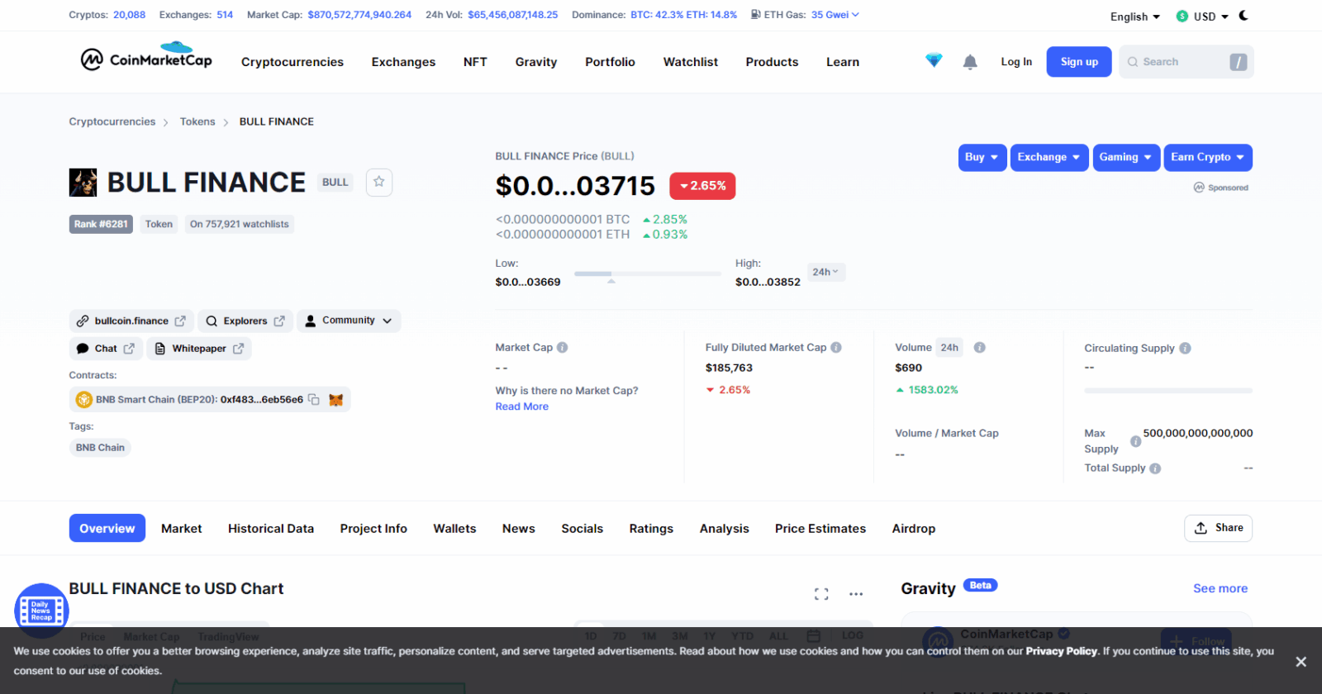This screenshot has height=694, width=1322.
Task: Switch to Historical Data tab
Action: click(x=271, y=529)
